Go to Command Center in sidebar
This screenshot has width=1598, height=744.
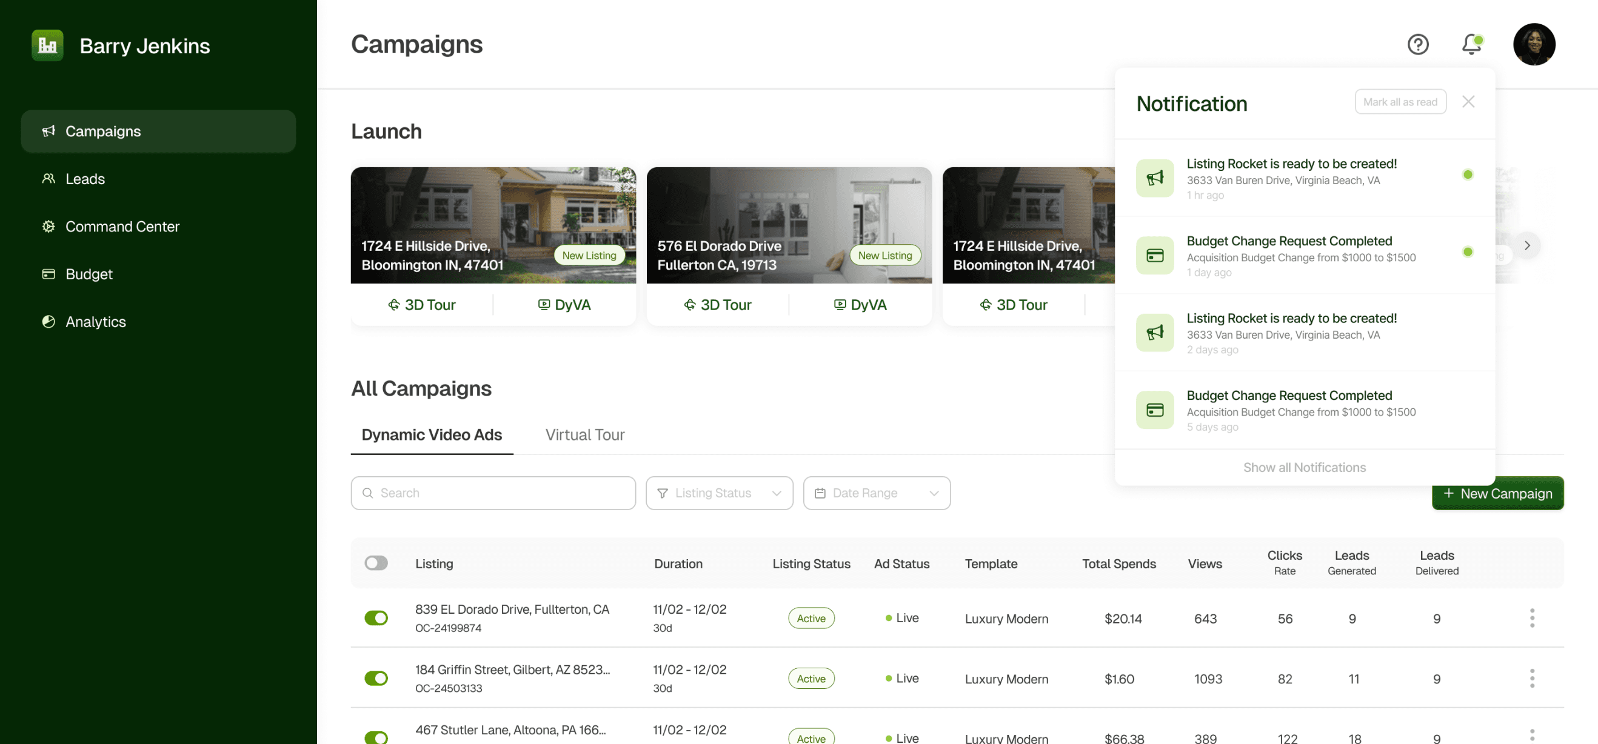122,227
